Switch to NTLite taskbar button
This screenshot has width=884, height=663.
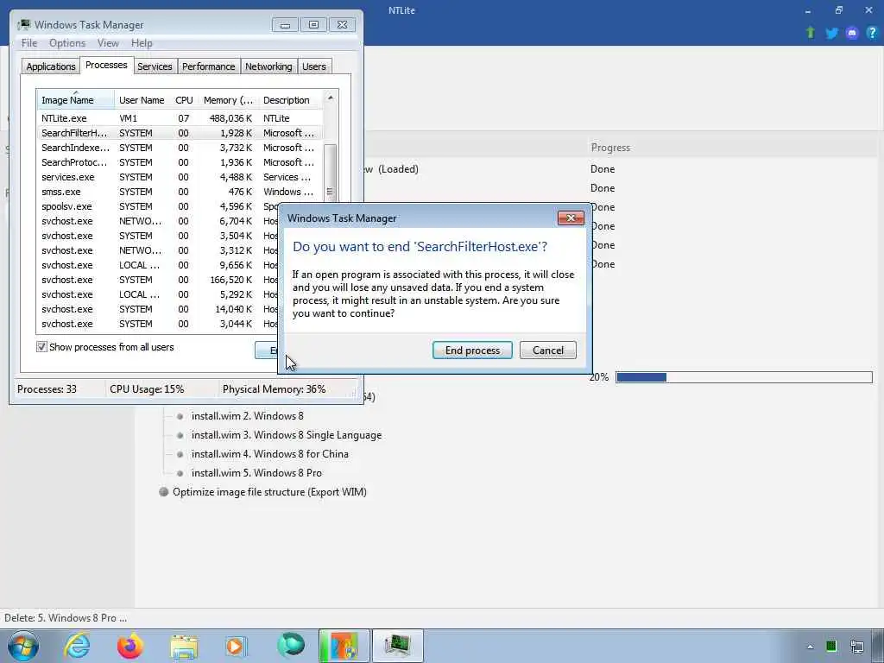[344, 646]
